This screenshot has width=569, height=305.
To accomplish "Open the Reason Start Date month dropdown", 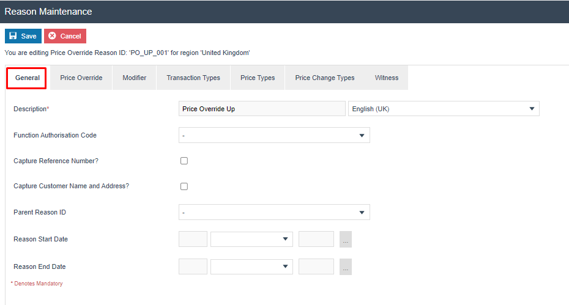I will point(252,239).
